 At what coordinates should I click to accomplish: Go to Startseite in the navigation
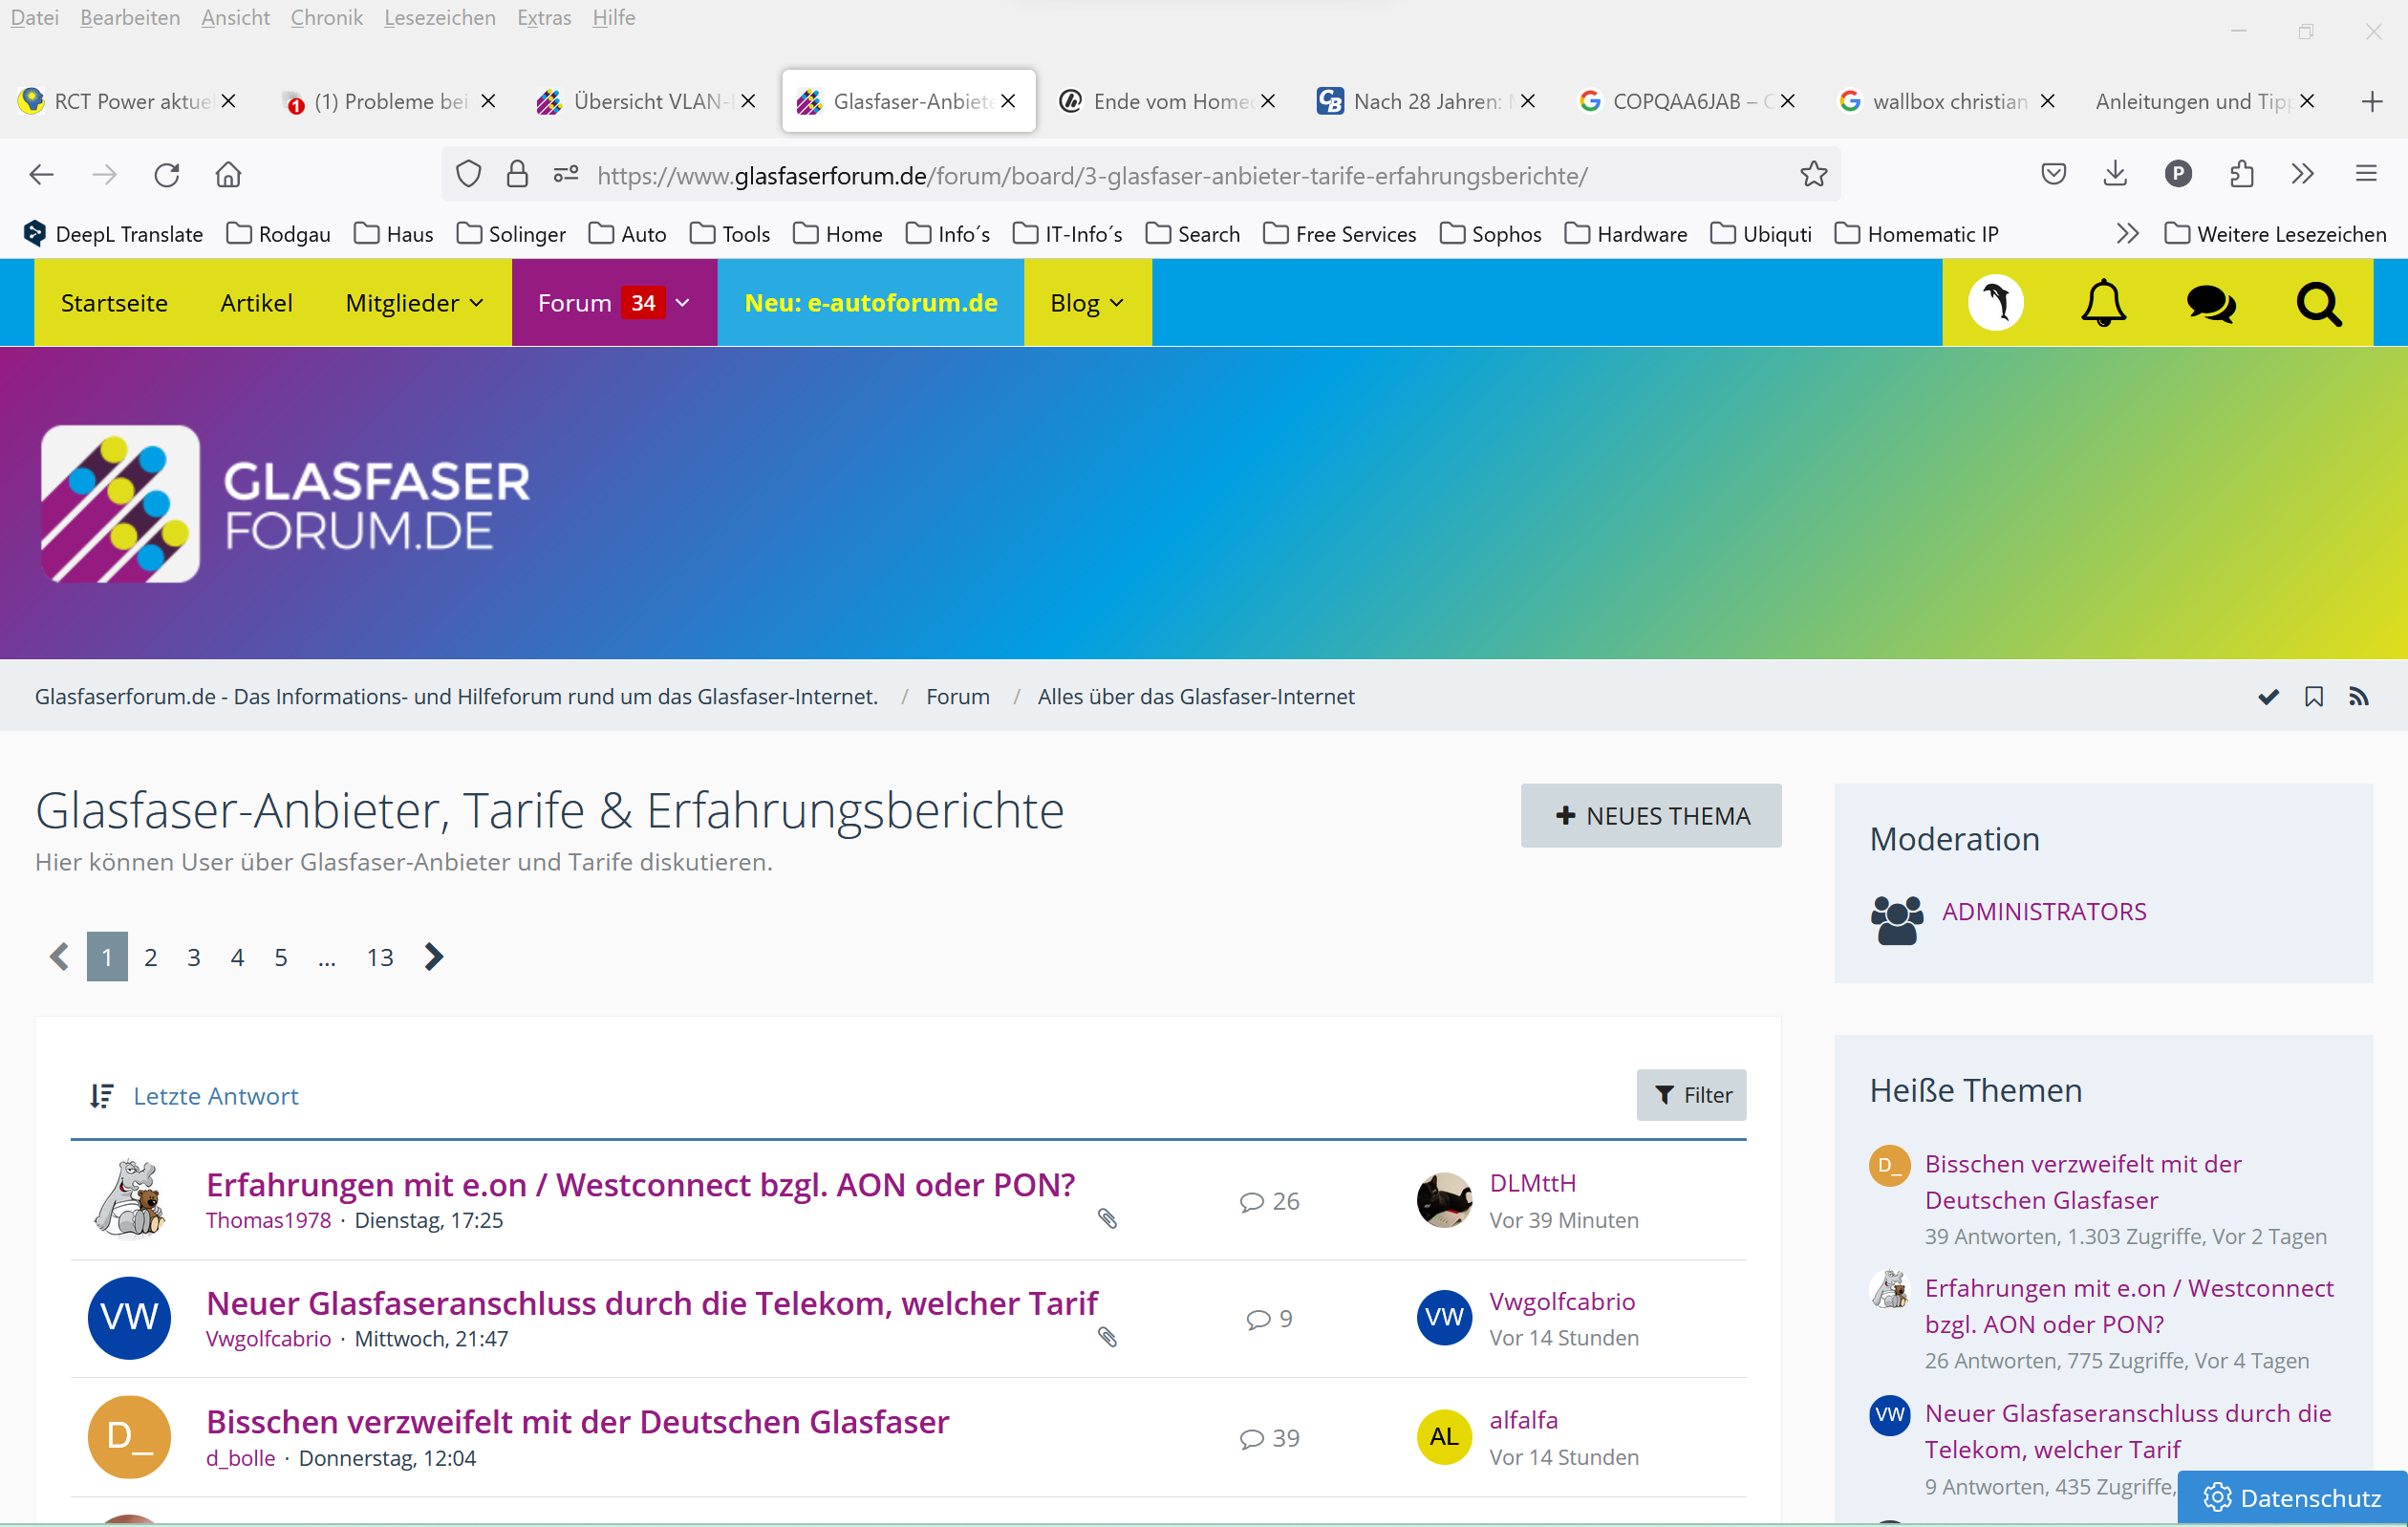pyautogui.click(x=114, y=303)
